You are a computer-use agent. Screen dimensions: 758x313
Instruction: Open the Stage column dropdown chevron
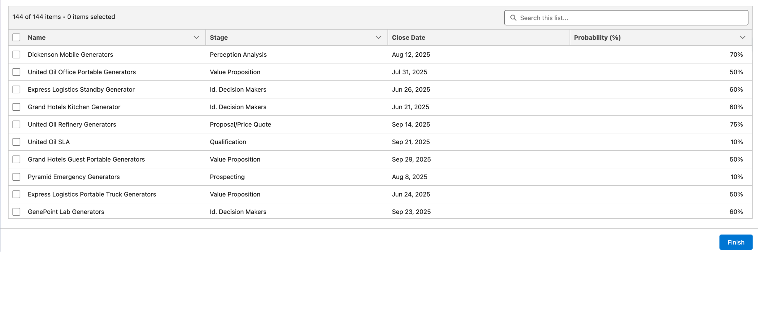click(378, 37)
